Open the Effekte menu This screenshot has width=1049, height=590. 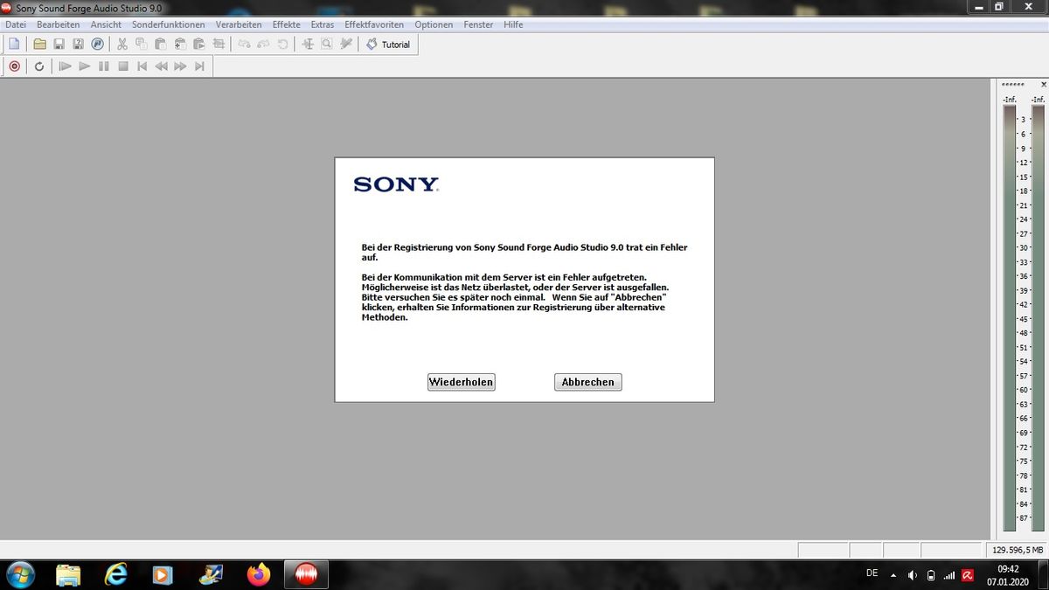pyautogui.click(x=286, y=24)
